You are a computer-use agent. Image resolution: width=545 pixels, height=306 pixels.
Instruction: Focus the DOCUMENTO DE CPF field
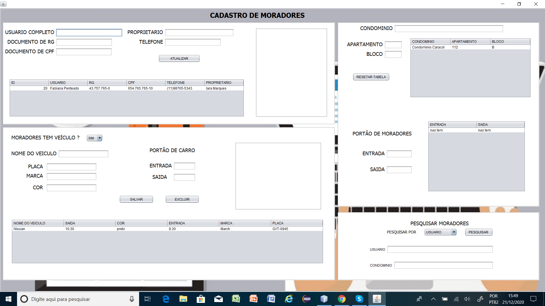(84, 52)
